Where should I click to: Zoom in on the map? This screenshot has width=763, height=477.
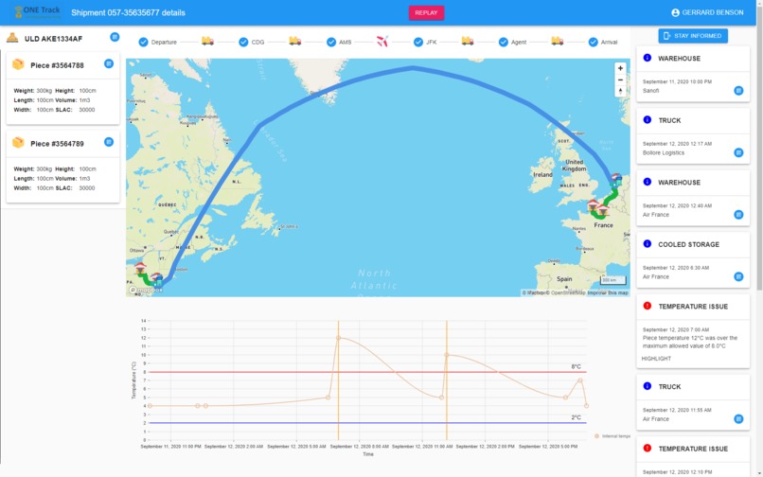click(620, 68)
